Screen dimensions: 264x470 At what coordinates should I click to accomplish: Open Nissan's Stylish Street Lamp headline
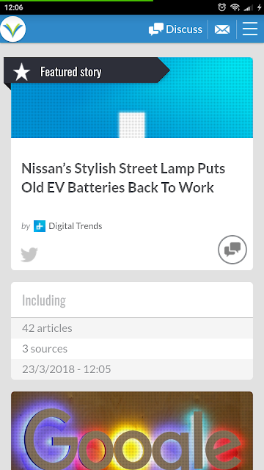[x=123, y=178]
